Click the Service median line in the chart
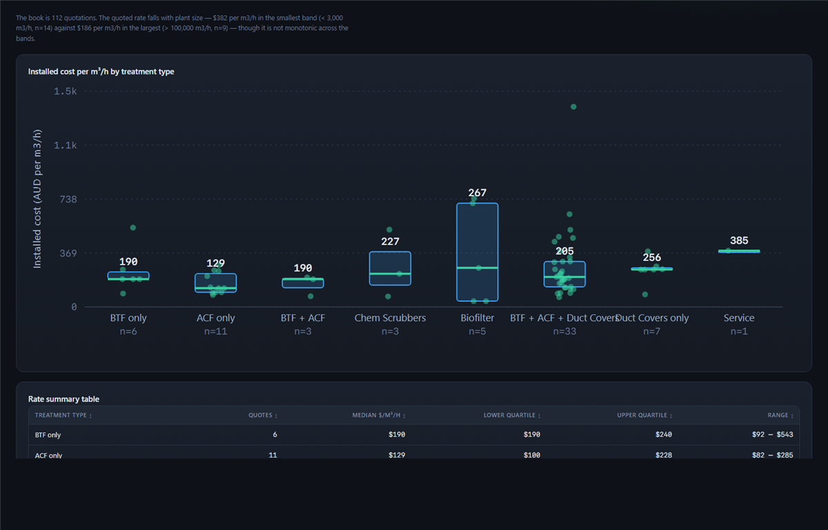 click(739, 251)
